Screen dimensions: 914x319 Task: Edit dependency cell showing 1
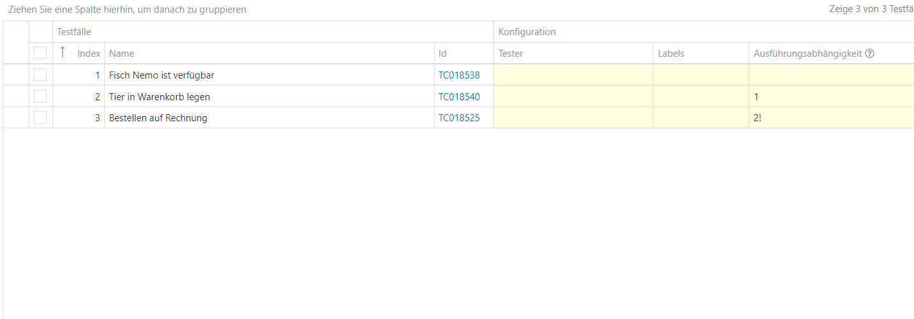click(x=830, y=97)
